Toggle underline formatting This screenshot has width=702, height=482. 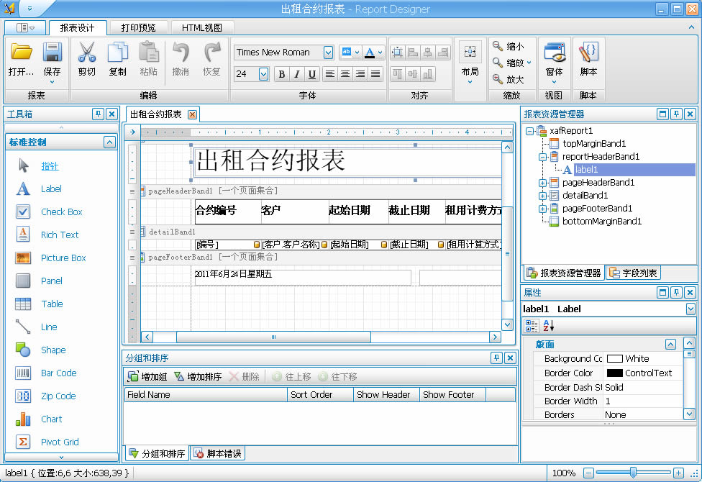312,74
